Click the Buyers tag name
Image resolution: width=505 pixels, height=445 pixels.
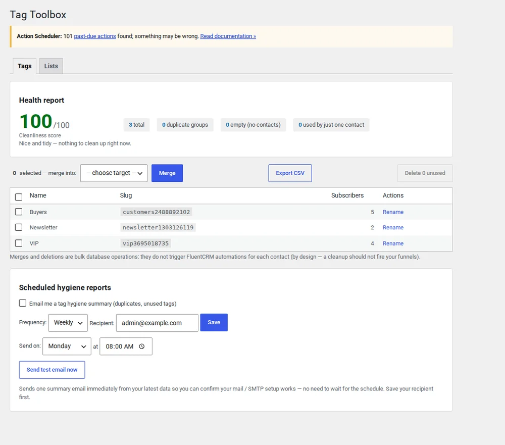coord(38,212)
